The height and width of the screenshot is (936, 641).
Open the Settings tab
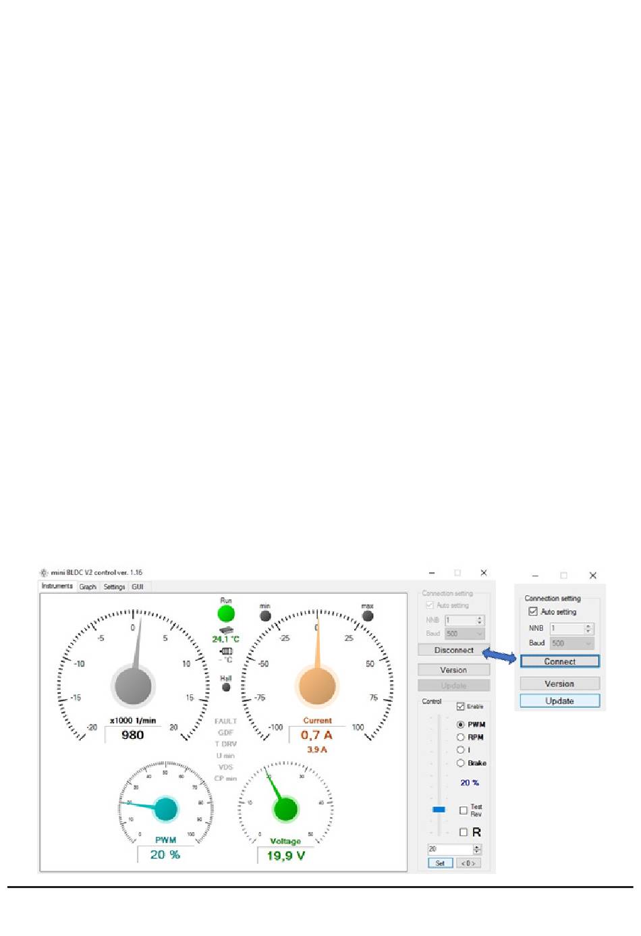click(114, 587)
